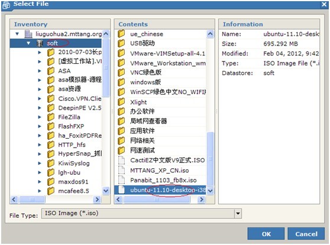Click the folder icon for 网络相关
This screenshot has height=245, width=330.
tap(121, 141)
